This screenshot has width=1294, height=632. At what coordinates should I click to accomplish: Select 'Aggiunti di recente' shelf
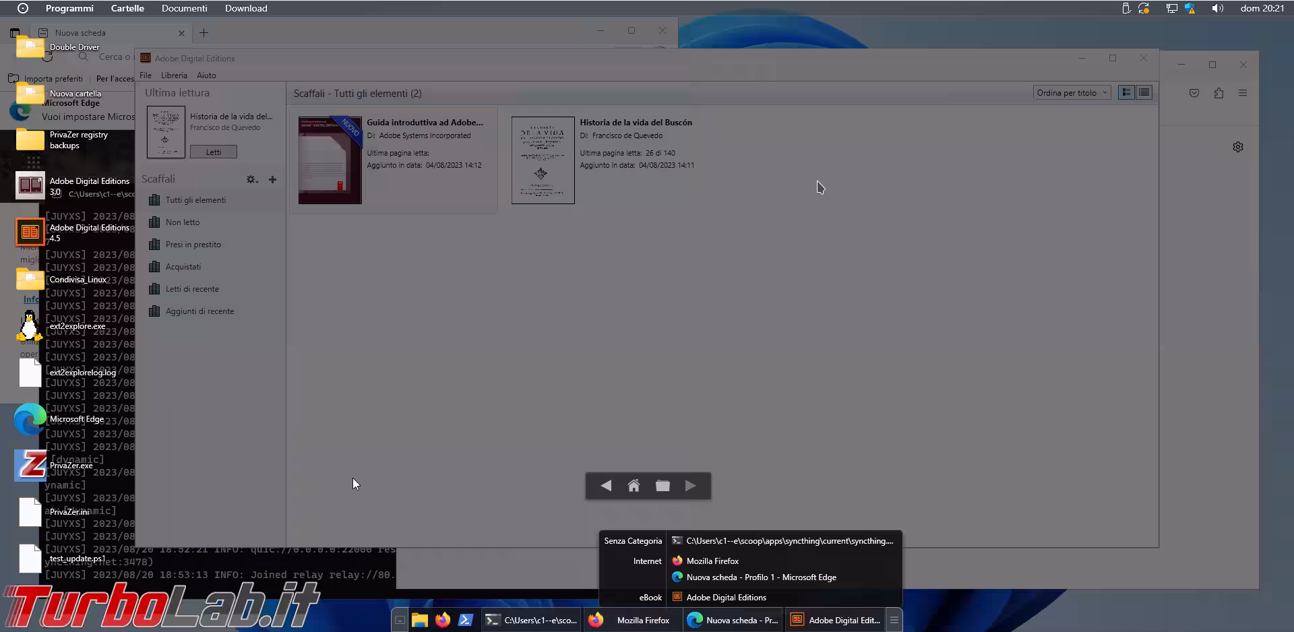199,311
